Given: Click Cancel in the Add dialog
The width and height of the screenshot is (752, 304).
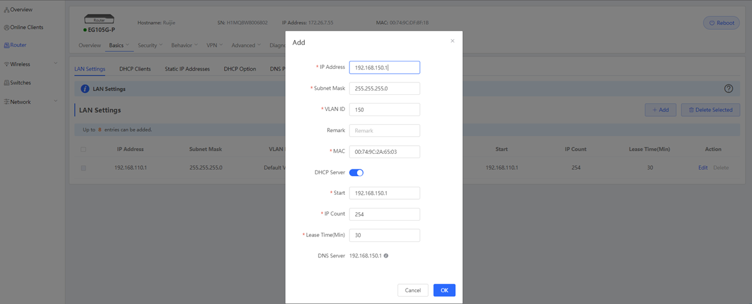Looking at the screenshot, I should 413,290.
